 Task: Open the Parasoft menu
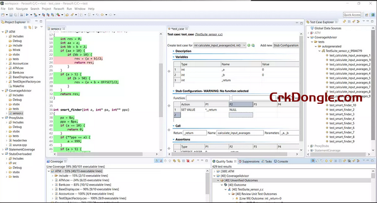click(x=59, y=8)
